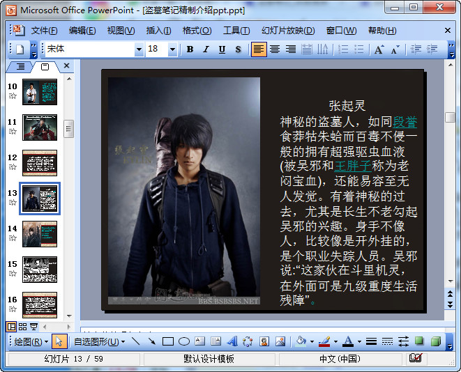Viewport: 461px width, 372px height.
Task: Switch to the Slides thumbnail tab
Action: coord(45,67)
